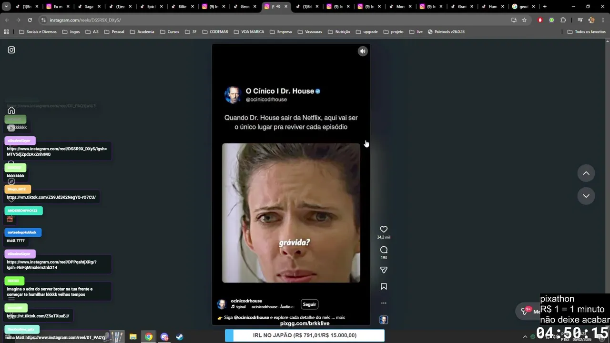This screenshot has width=610, height=343.
Task: Open 'Nutrição' bookmark folder
Action: point(339,32)
